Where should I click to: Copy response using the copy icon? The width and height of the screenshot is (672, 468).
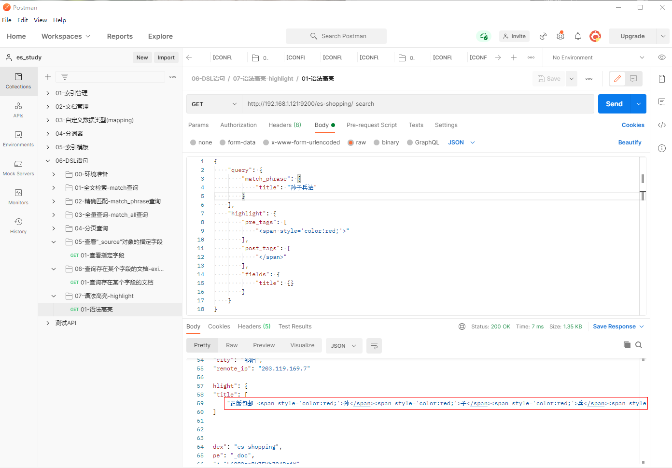[627, 345]
